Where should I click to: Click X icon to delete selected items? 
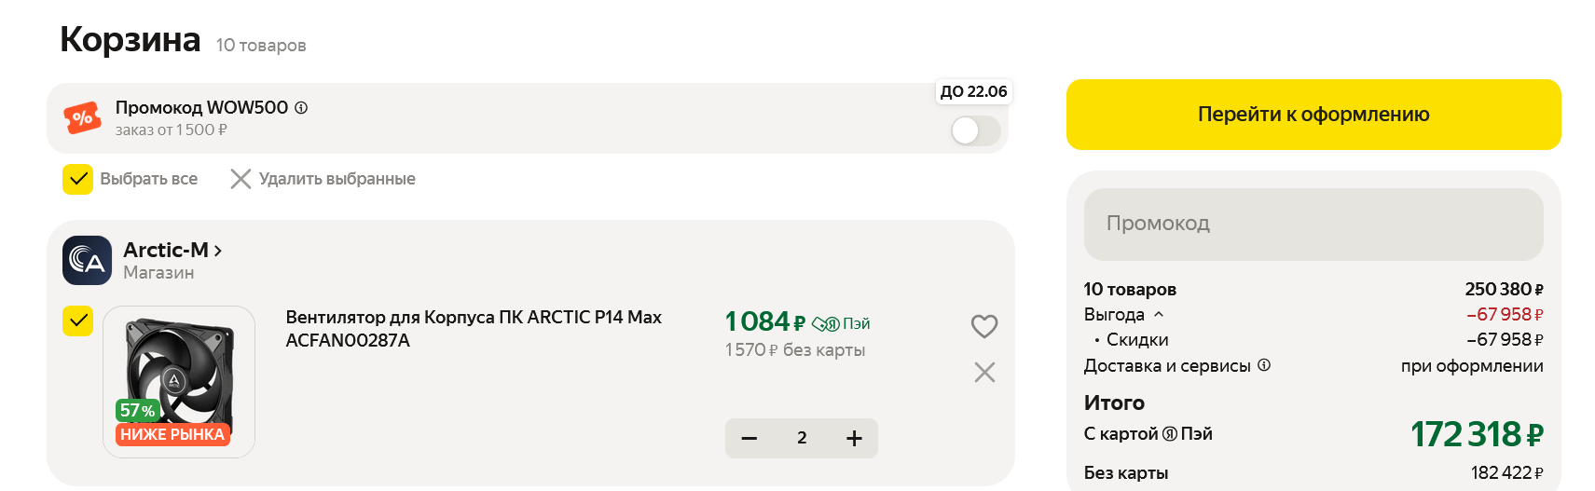pos(241,179)
